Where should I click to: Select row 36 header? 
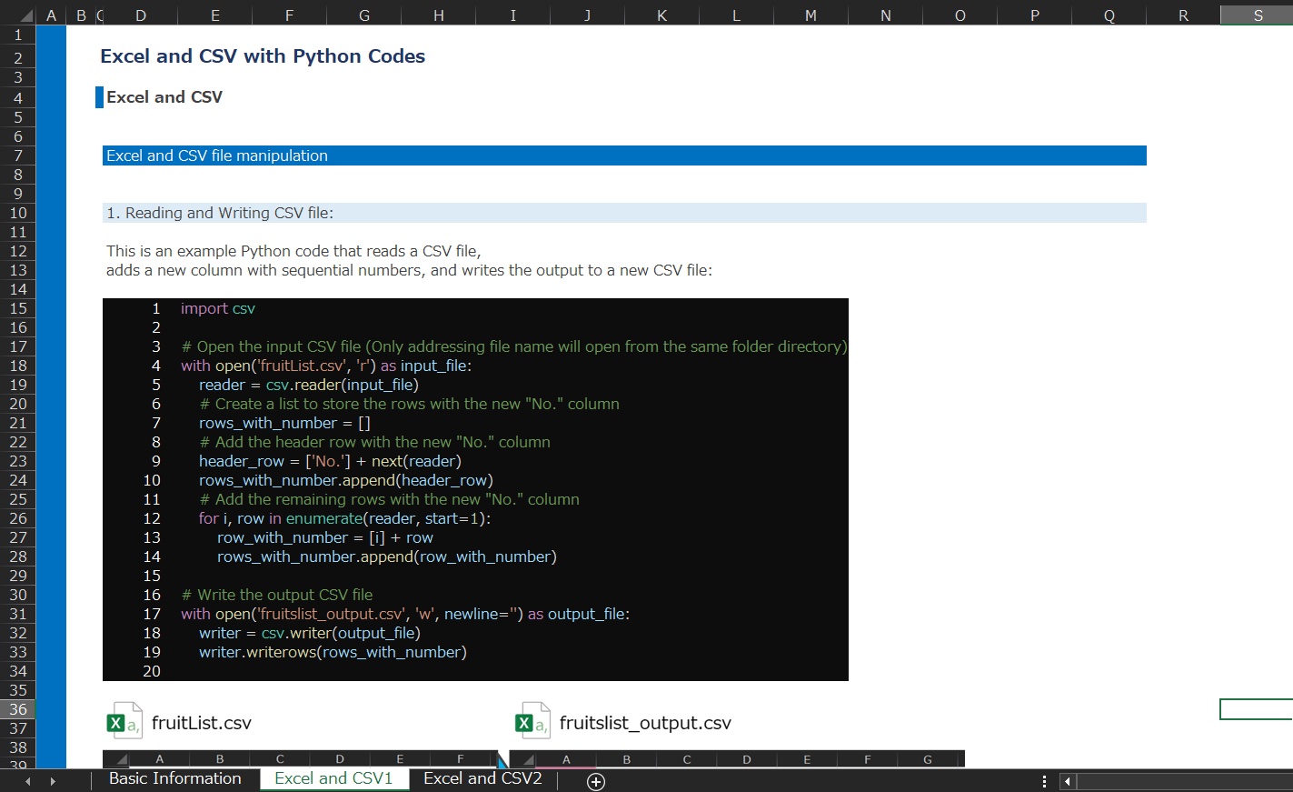(x=18, y=709)
